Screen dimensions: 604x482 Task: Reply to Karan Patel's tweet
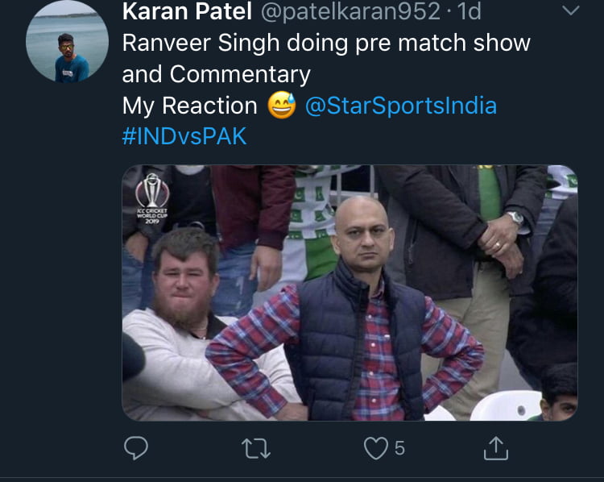136,447
